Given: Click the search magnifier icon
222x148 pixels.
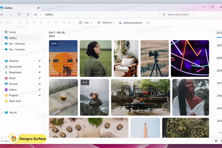Looking at the screenshot, I should [164, 14].
